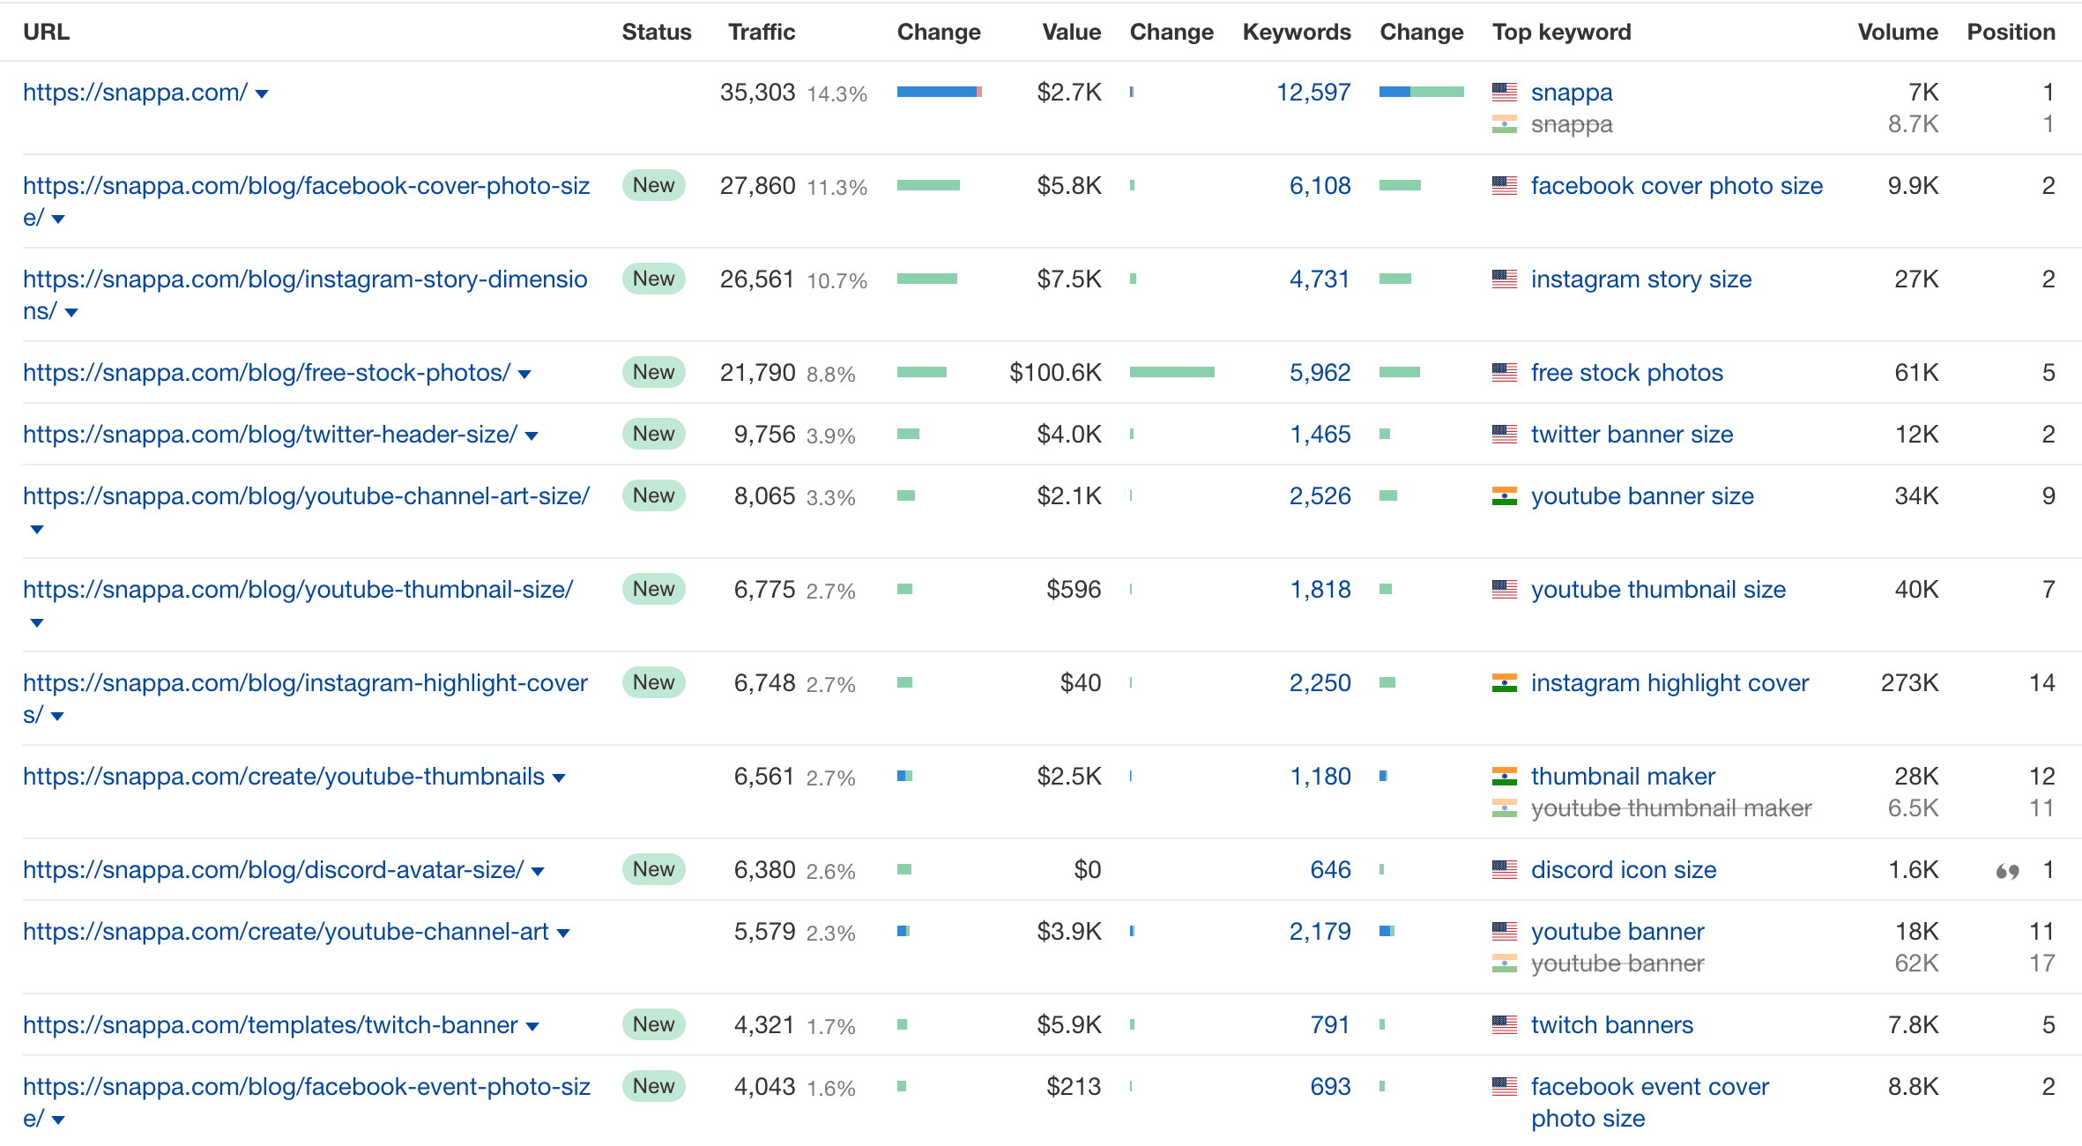Open top keyword 'youtube banner size'
This screenshot has width=2082, height=1146.
(1642, 496)
